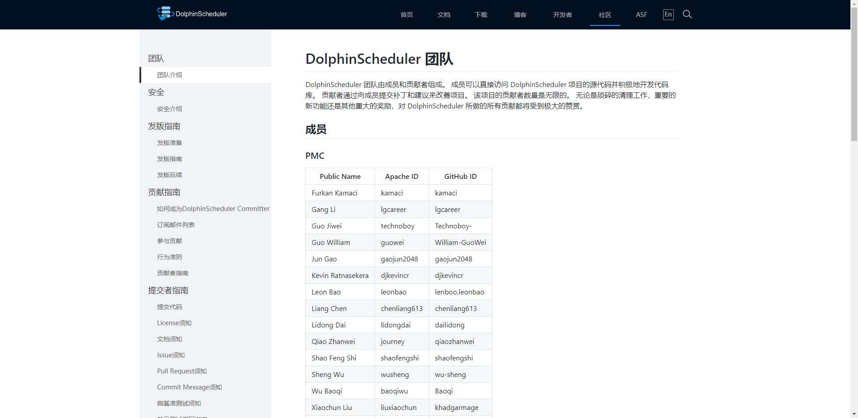Screen dimensions: 858x418
Task: Click the DolphinScheduler 团队 page heading
Action: click(379, 59)
